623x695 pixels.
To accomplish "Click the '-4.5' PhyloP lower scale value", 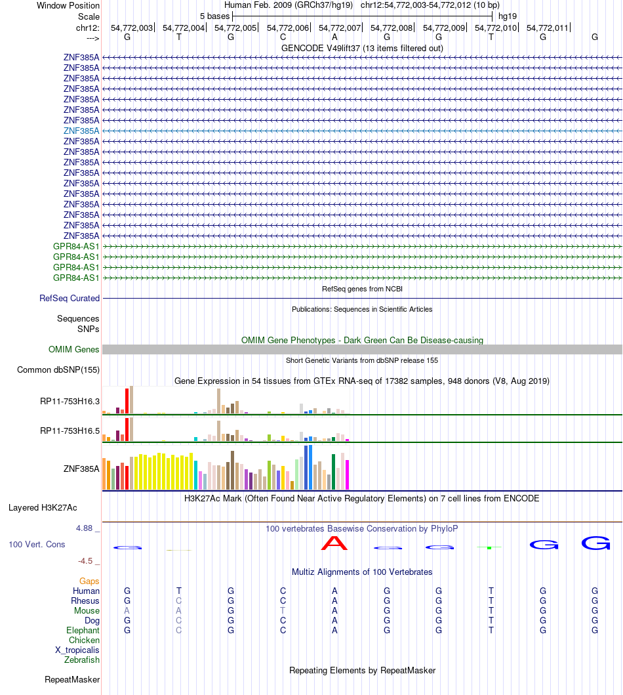I will coord(85,560).
